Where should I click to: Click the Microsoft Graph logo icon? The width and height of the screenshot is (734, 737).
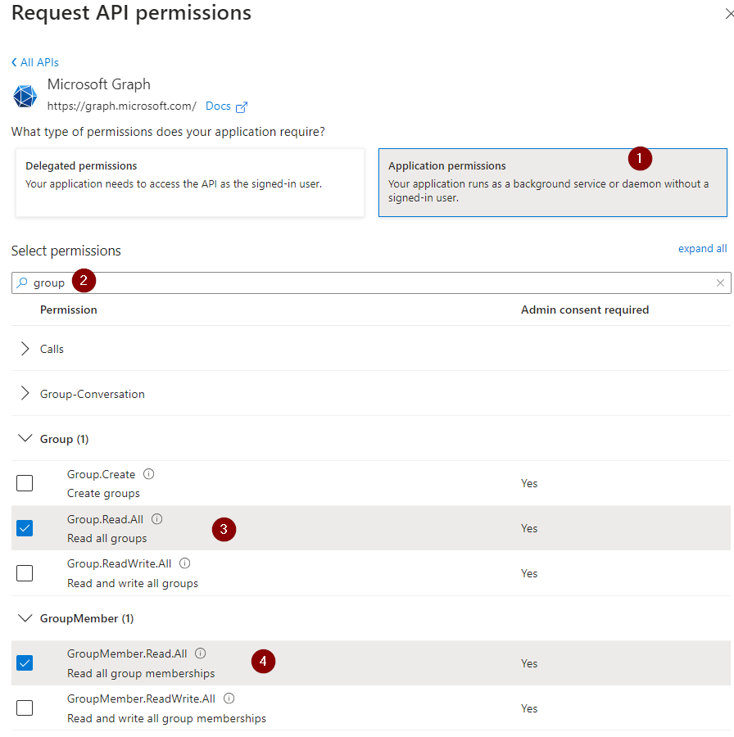(25, 96)
